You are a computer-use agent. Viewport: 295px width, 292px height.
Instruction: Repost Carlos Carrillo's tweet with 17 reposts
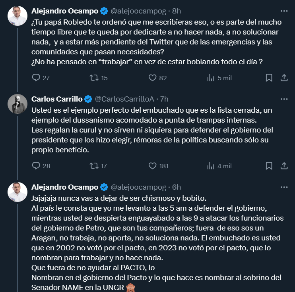[94, 166]
